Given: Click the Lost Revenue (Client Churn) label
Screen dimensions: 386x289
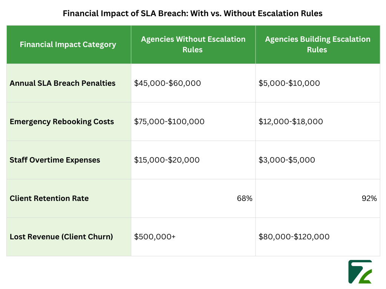Looking at the screenshot, I should [x=61, y=237].
